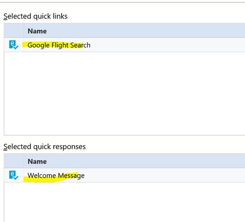Click the icon beside Welcome Message

point(14,175)
